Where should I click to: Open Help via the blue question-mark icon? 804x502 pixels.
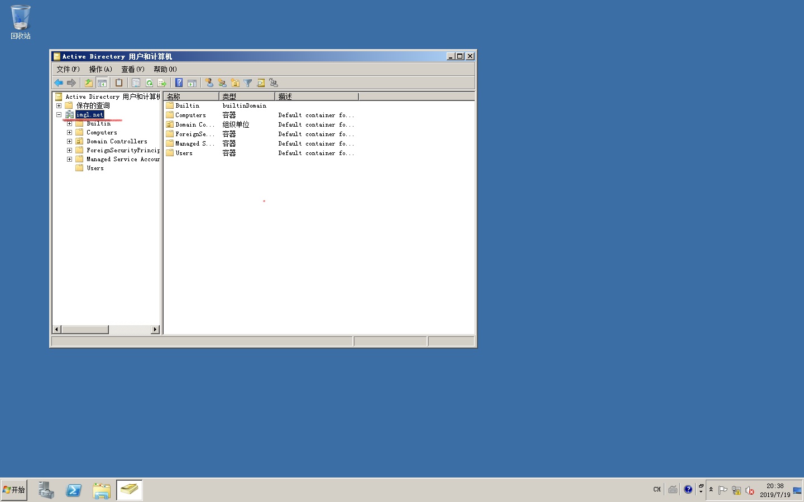pos(179,83)
